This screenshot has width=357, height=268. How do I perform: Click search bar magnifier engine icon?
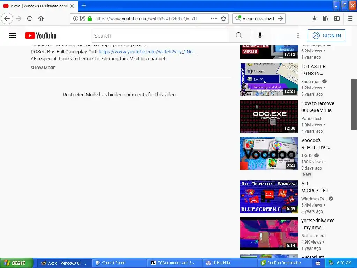pos(238,18)
